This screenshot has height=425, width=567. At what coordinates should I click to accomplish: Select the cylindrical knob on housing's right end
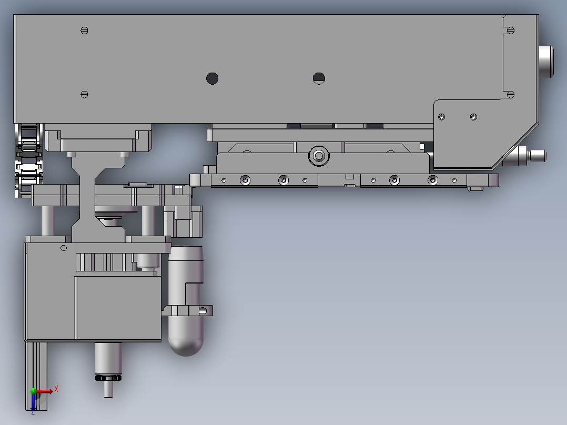click(x=546, y=62)
